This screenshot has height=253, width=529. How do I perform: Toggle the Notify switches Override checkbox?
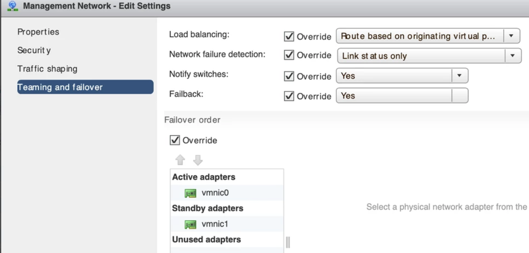tap(289, 76)
